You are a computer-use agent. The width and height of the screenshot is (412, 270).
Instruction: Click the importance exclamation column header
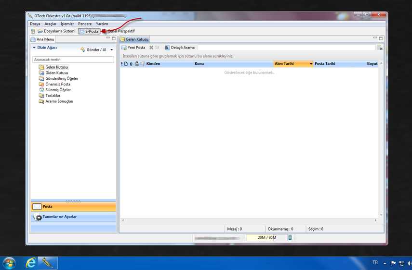click(122, 64)
